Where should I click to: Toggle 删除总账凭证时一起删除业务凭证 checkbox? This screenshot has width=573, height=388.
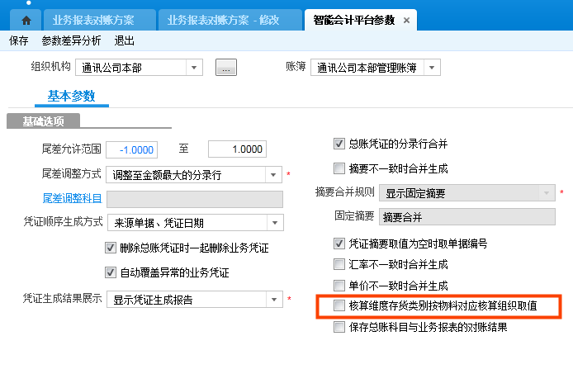coord(111,248)
